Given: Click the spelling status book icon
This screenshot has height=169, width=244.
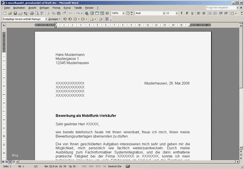Looking at the screenshot, I should [x=128, y=166].
